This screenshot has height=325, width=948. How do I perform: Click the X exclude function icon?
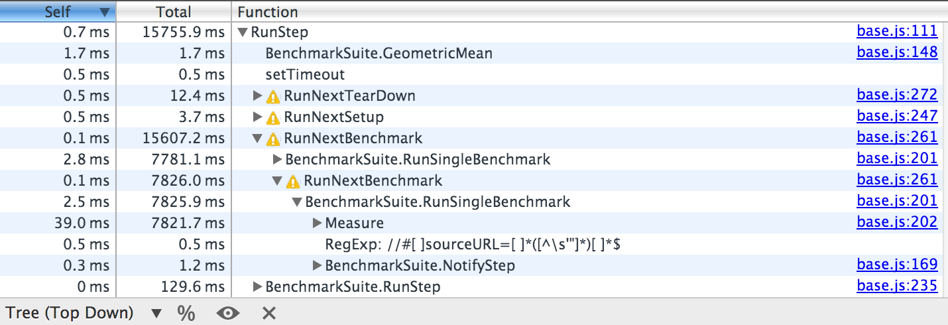[268, 313]
